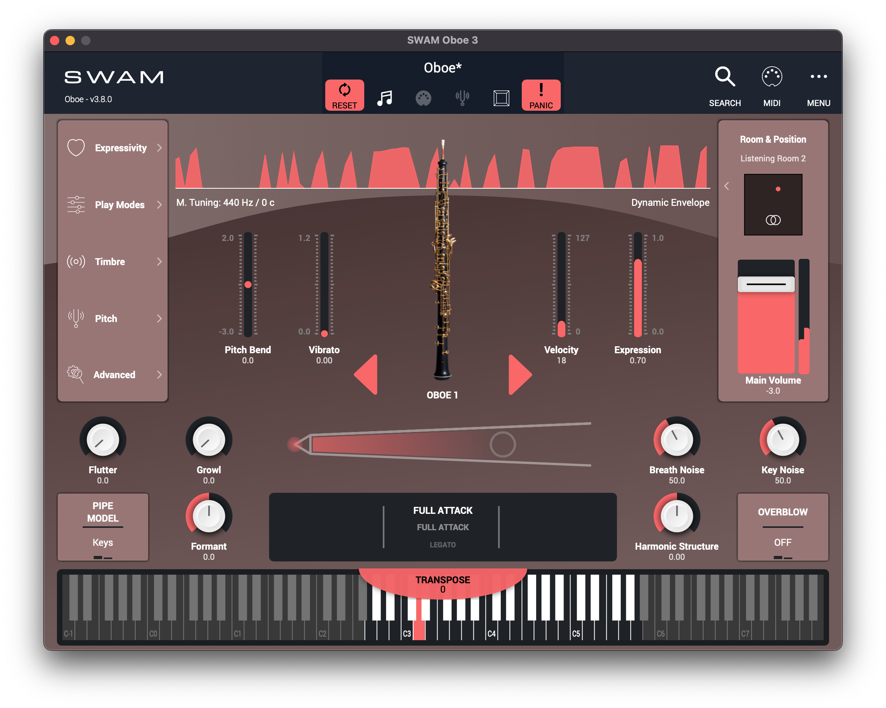This screenshot has width=886, height=708.
Task: Open SEARCH with the magnifier icon
Action: pos(725,77)
